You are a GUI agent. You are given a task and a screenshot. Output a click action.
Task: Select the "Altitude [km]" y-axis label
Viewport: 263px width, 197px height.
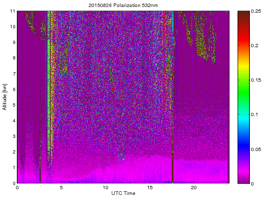pos(5,97)
